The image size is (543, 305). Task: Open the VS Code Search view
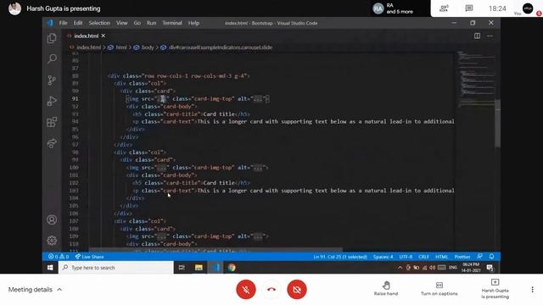52,58
